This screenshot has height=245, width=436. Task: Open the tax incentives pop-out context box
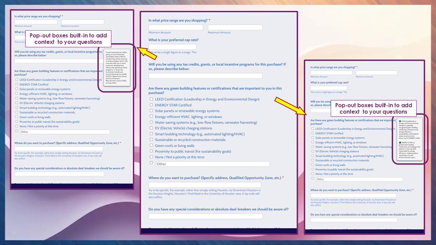[117, 68]
